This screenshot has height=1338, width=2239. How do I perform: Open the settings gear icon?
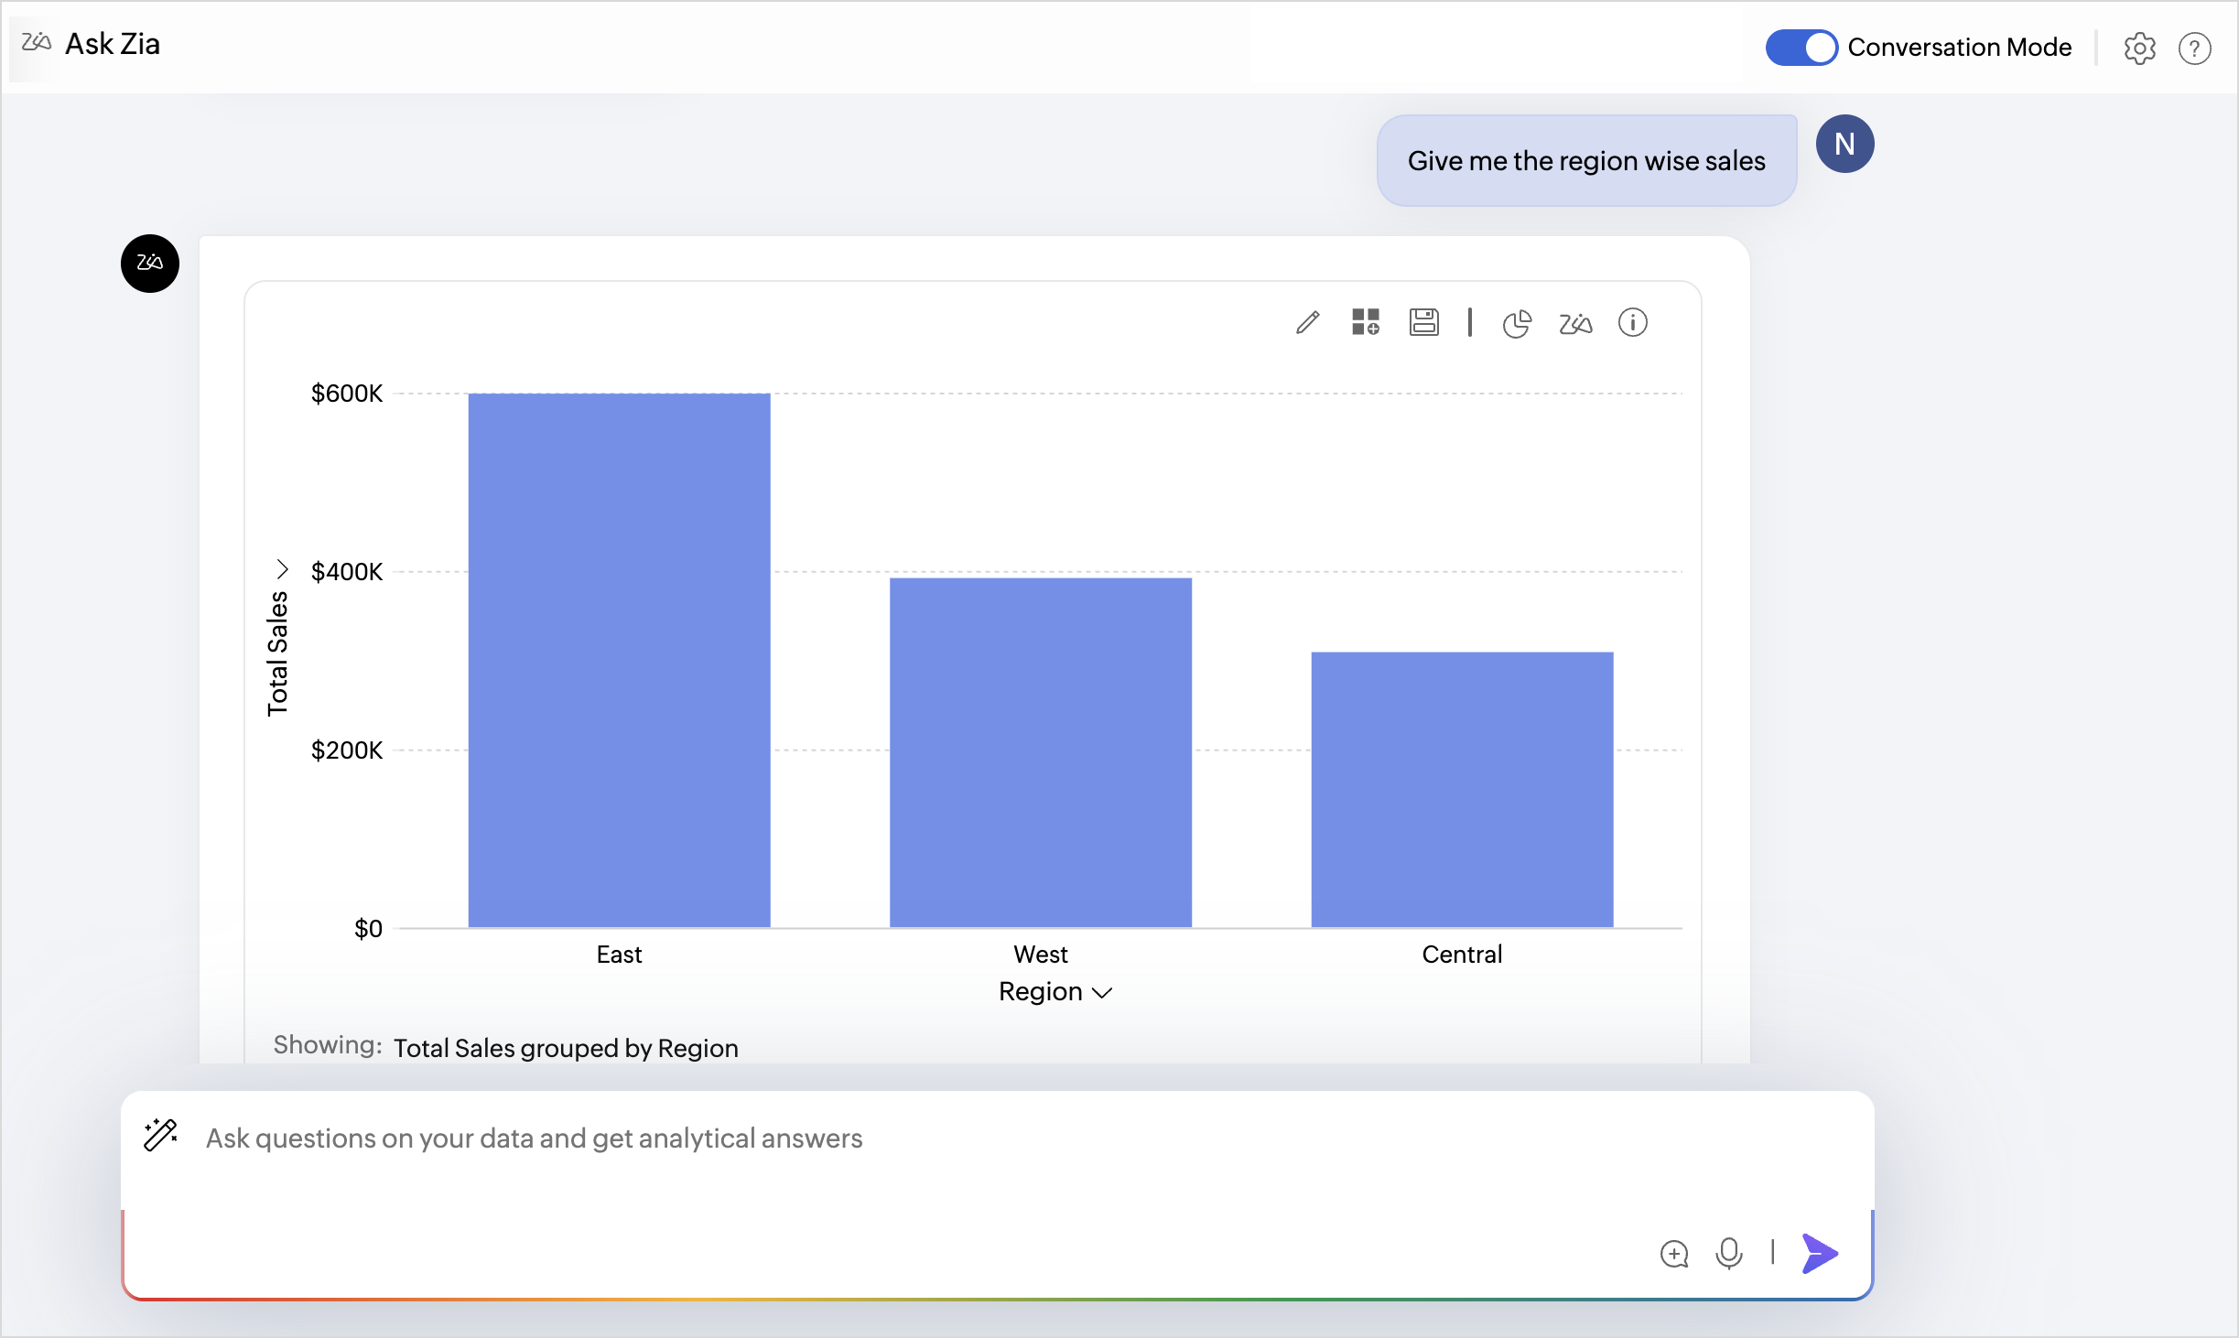[2139, 49]
